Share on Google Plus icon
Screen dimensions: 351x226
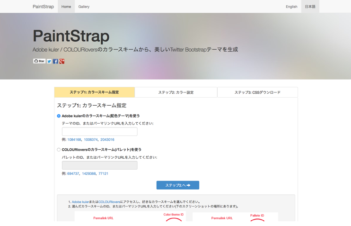pos(61,61)
